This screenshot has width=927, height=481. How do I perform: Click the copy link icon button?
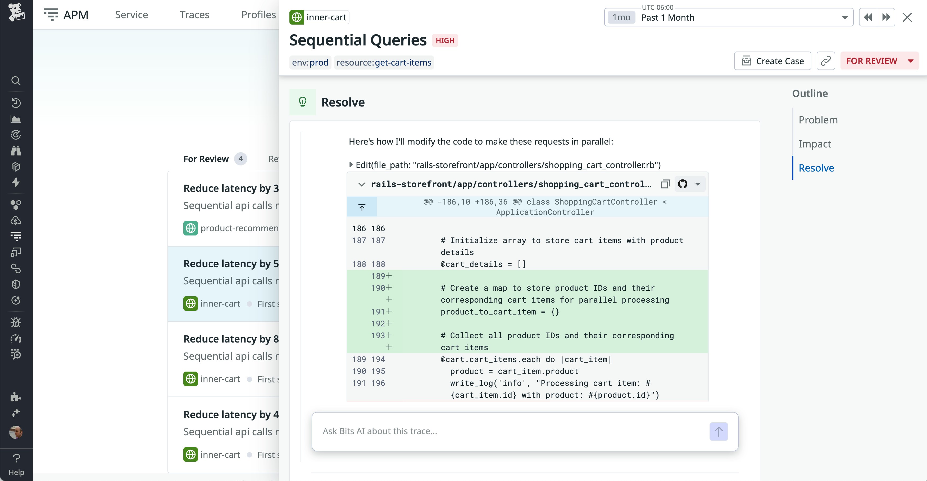tap(825, 61)
